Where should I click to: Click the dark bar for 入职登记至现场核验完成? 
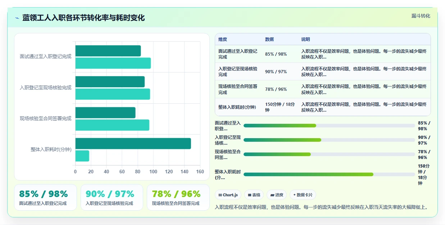[x=110, y=82]
